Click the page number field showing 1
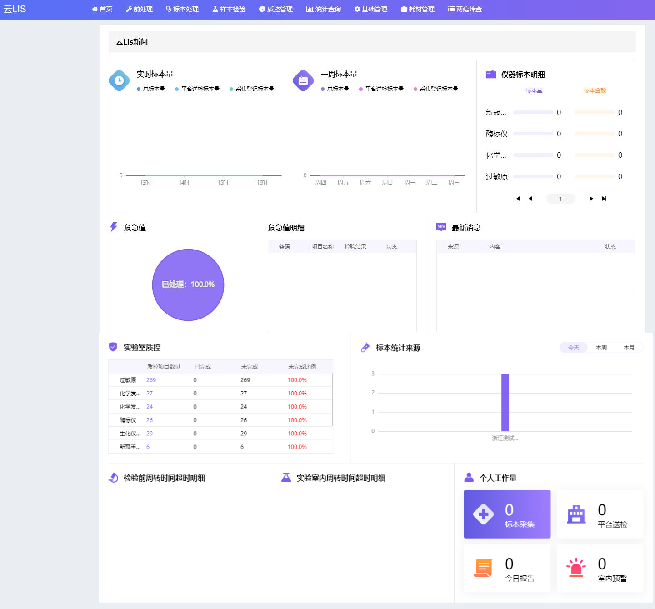The height and width of the screenshot is (609, 655). click(560, 199)
